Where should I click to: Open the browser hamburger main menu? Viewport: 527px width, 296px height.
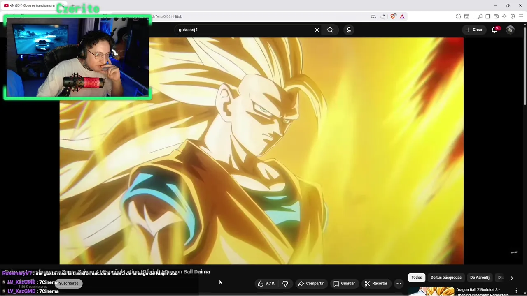coord(521,16)
